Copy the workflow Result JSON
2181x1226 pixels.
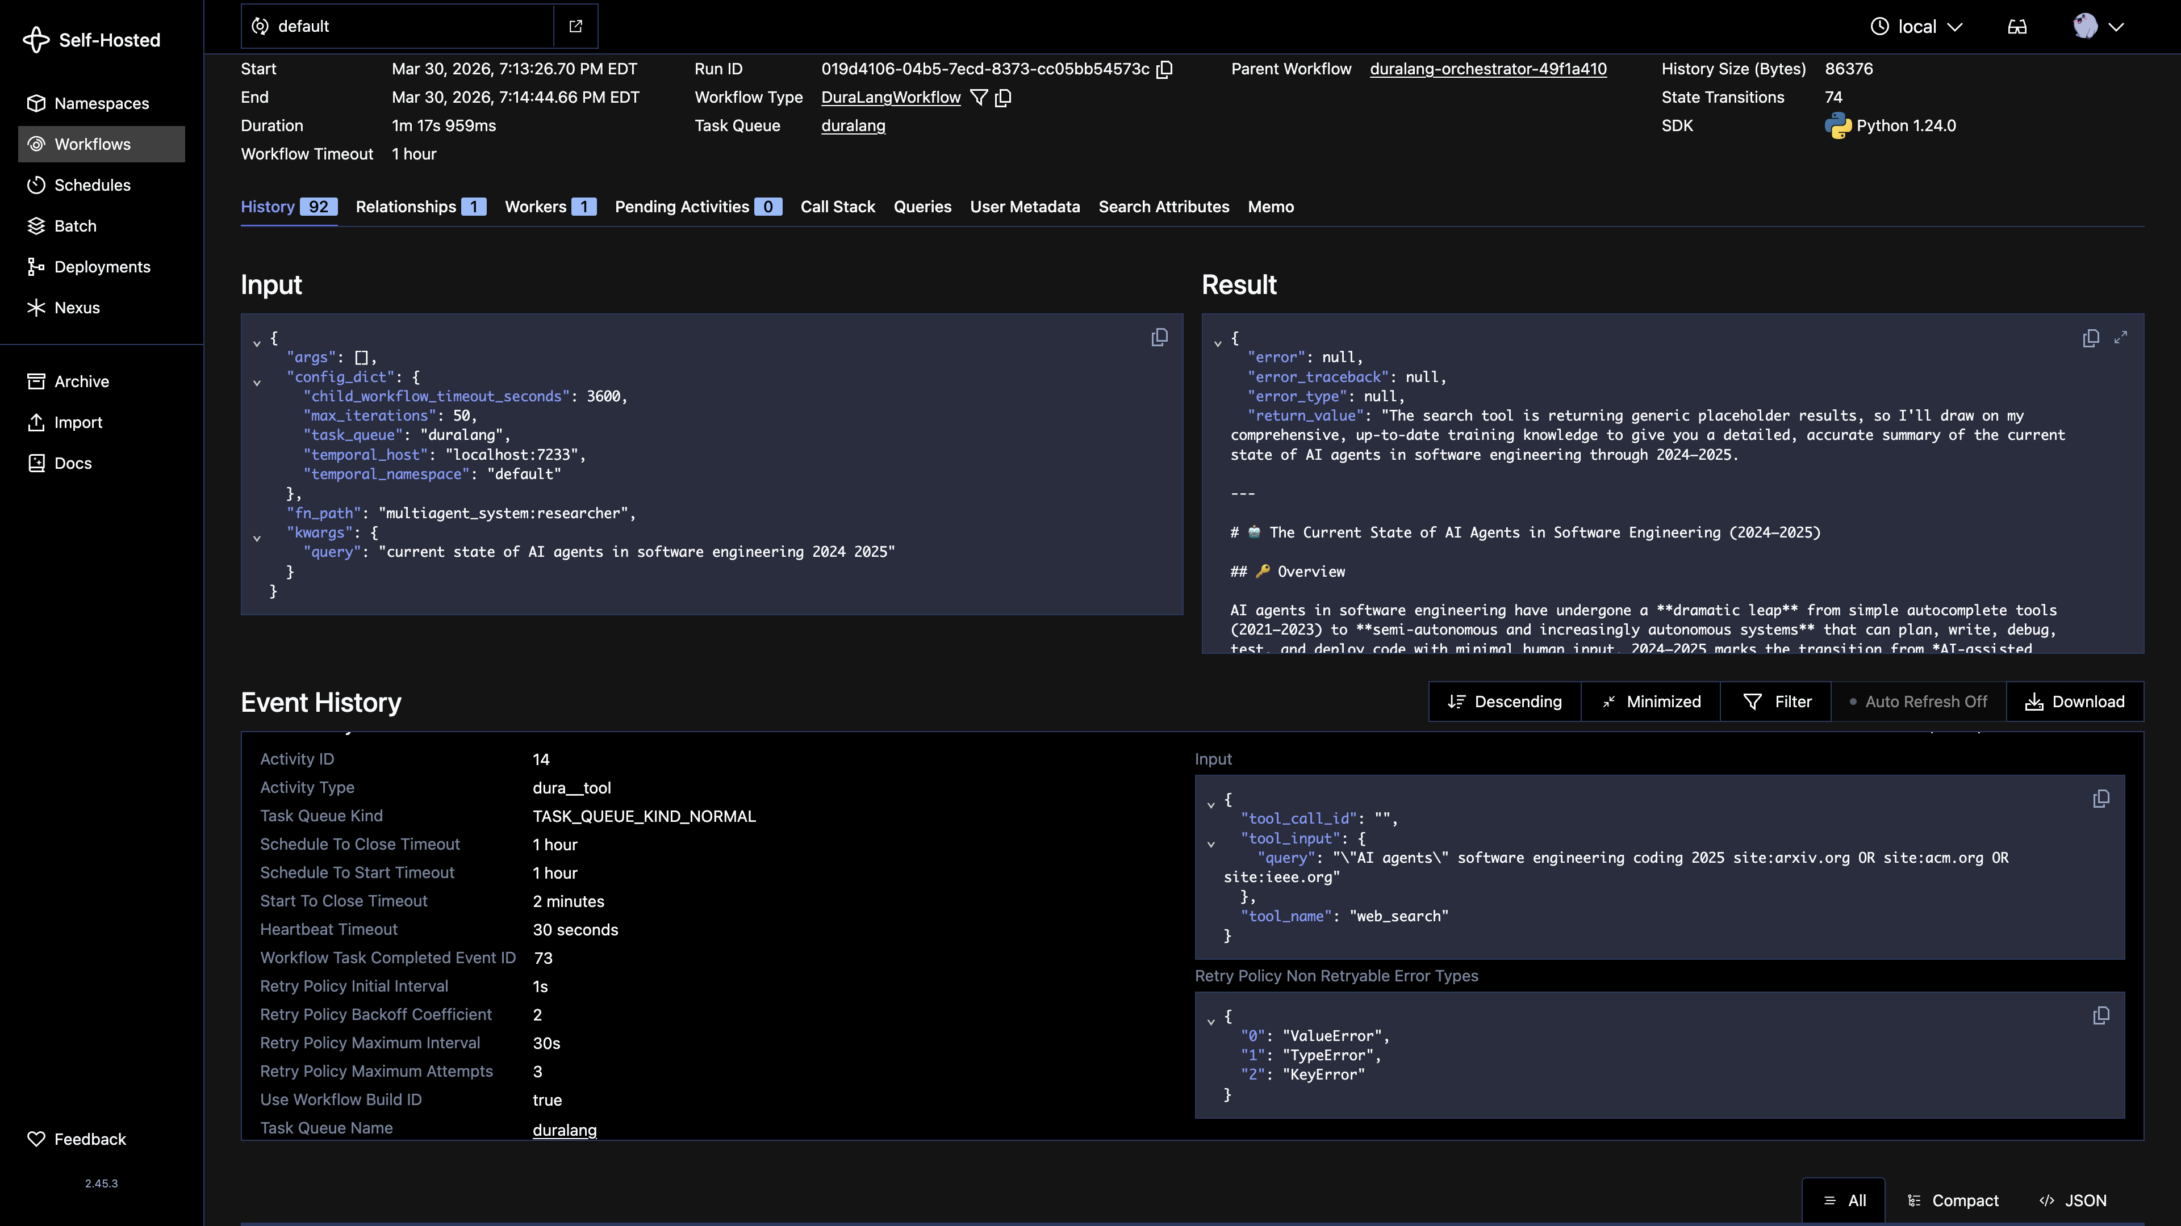pyautogui.click(x=2090, y=338)
